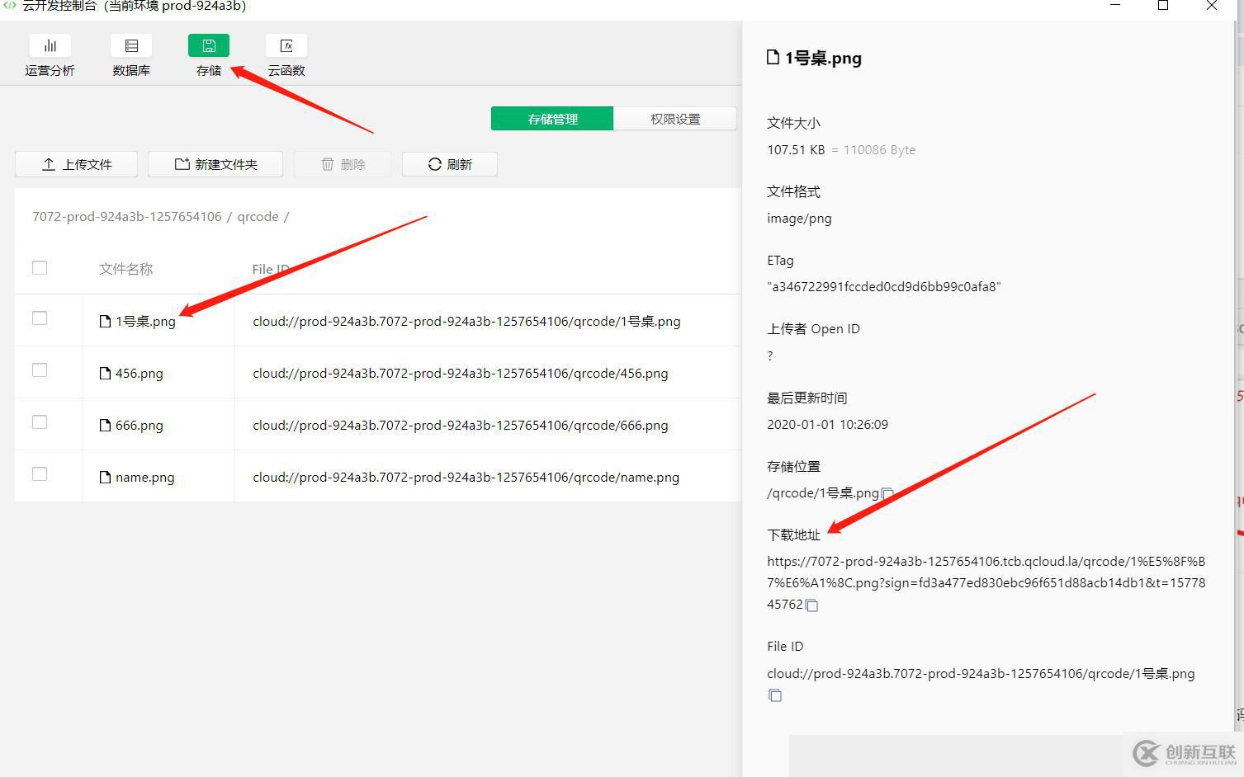Open the 数据库 database icon
1244x777 pixels.
pyautogui.click(x=131, y=46)
